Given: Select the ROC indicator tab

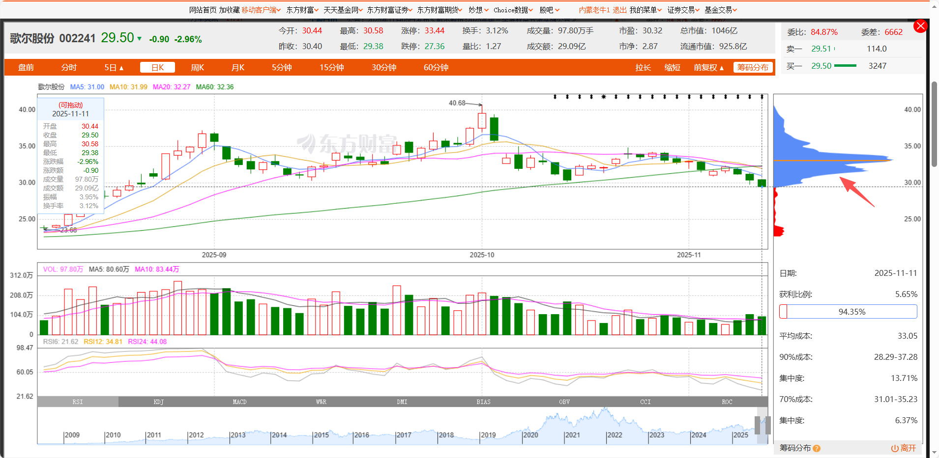Looking at the screenshot, I should click(x=727, y=402).
